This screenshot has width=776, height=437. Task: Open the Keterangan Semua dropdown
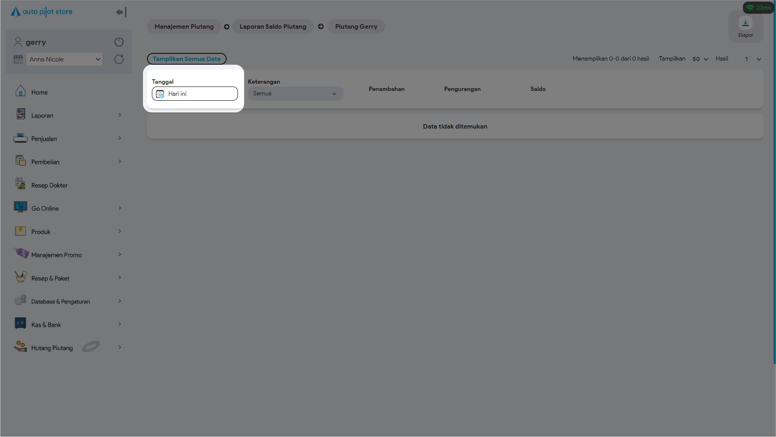click(x=295, y=94)
